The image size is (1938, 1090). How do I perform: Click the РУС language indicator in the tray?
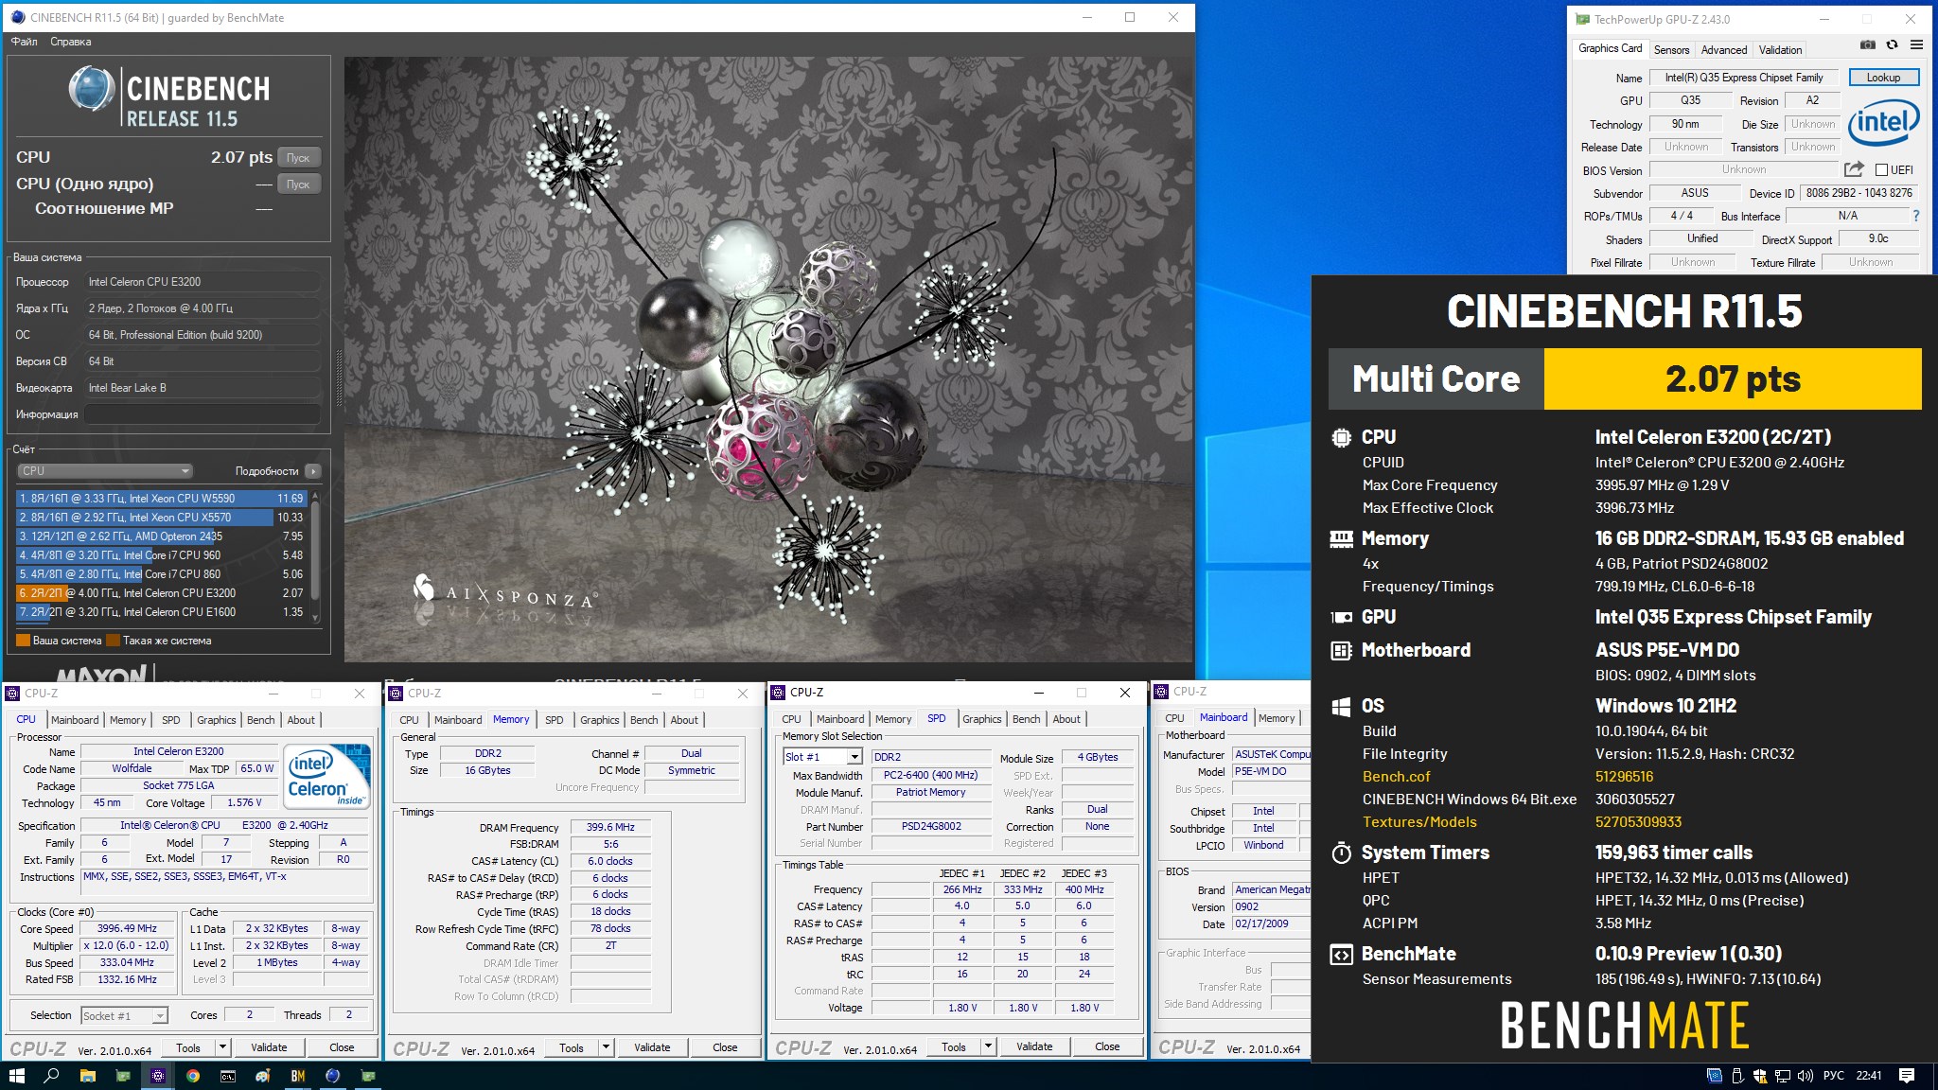coord(1833,1076)
